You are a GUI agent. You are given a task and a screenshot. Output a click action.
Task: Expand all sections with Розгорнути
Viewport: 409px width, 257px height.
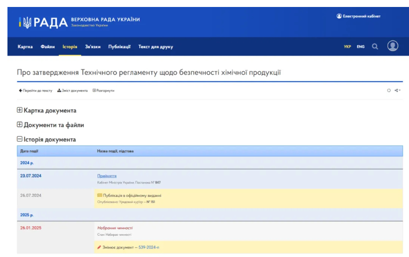click(x=103, y=90)
